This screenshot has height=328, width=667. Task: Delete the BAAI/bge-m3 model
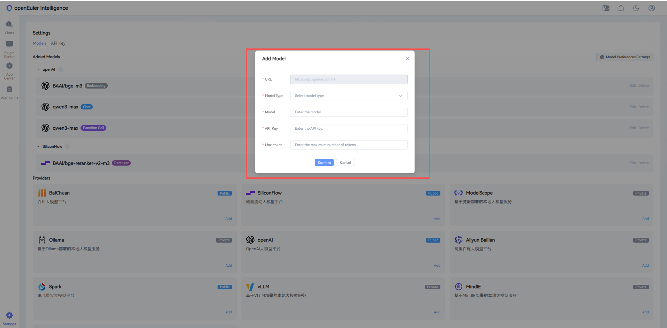[x=644, y=86]
